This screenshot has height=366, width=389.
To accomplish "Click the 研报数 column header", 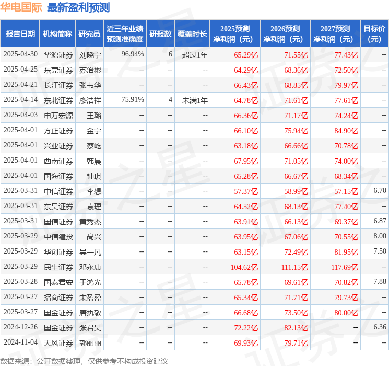I will (x=160, y=34).
